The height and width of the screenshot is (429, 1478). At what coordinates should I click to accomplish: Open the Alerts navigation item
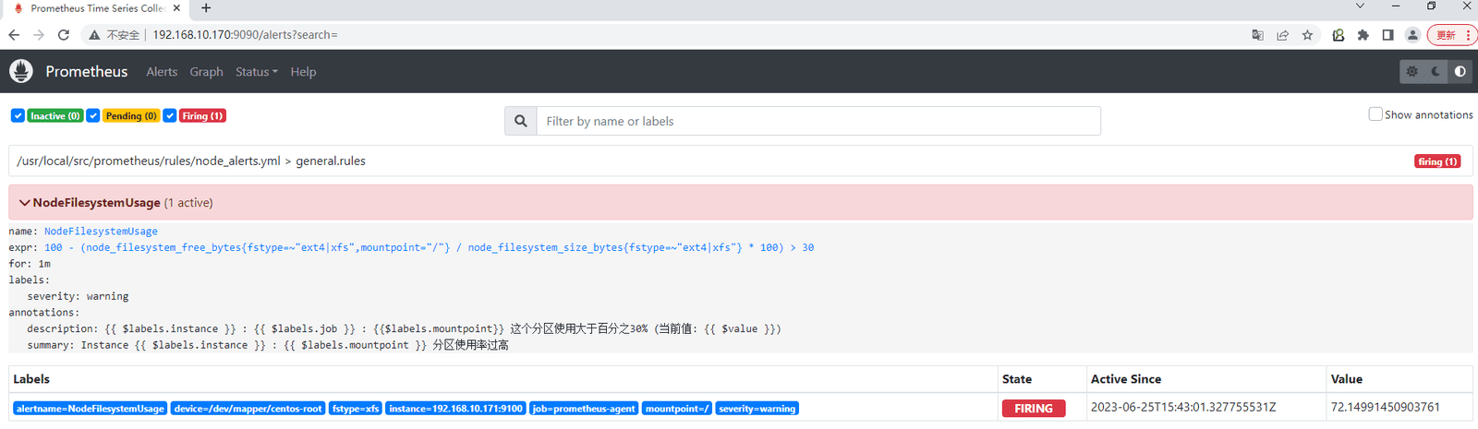click(x=162, y=71)
